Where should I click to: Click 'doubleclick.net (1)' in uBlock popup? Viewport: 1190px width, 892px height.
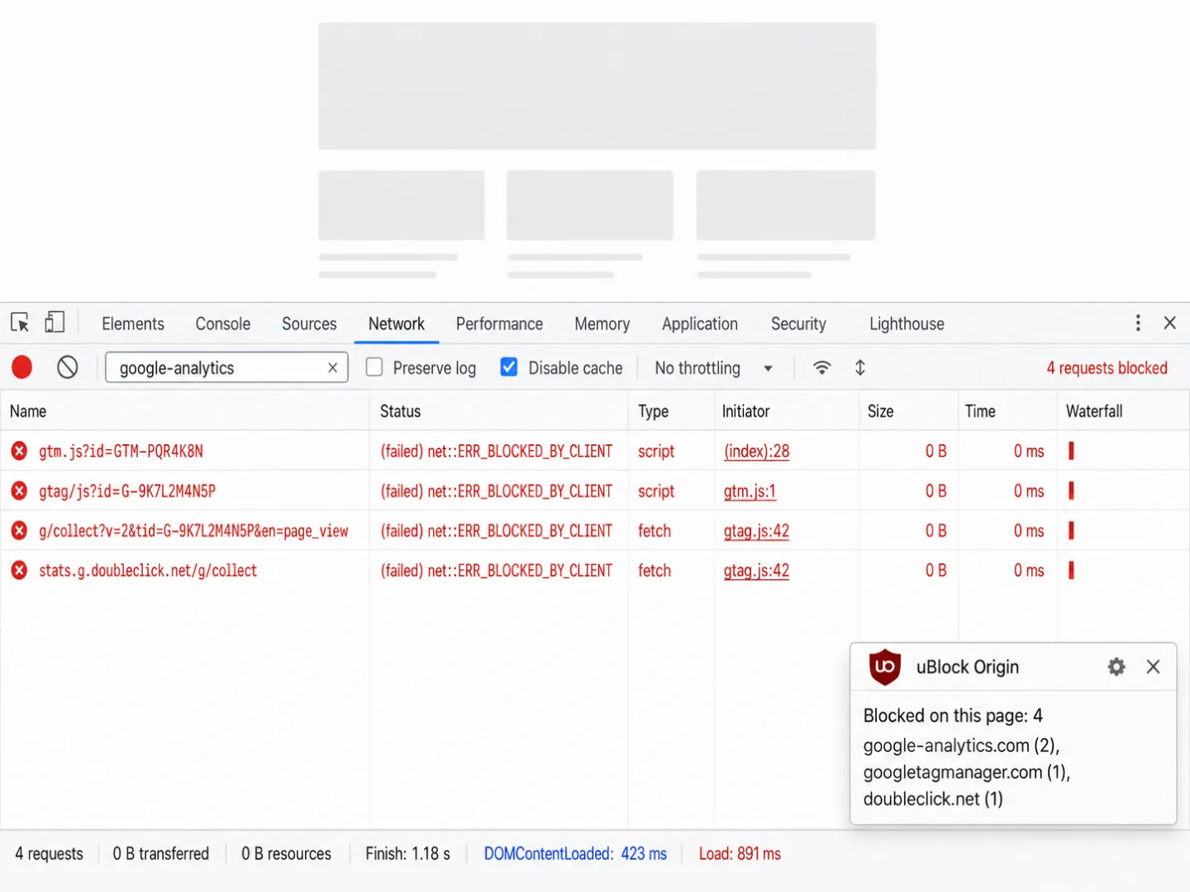point(933,799)
